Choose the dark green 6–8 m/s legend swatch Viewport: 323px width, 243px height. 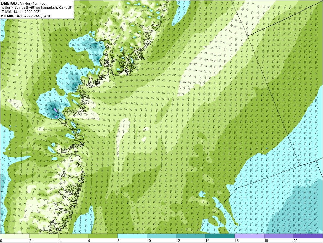coord(103,236)
